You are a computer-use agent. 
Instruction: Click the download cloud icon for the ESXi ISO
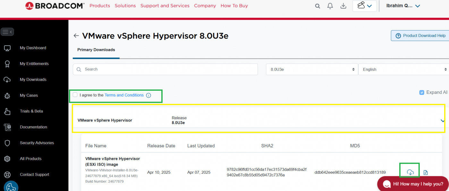point(410,172)
